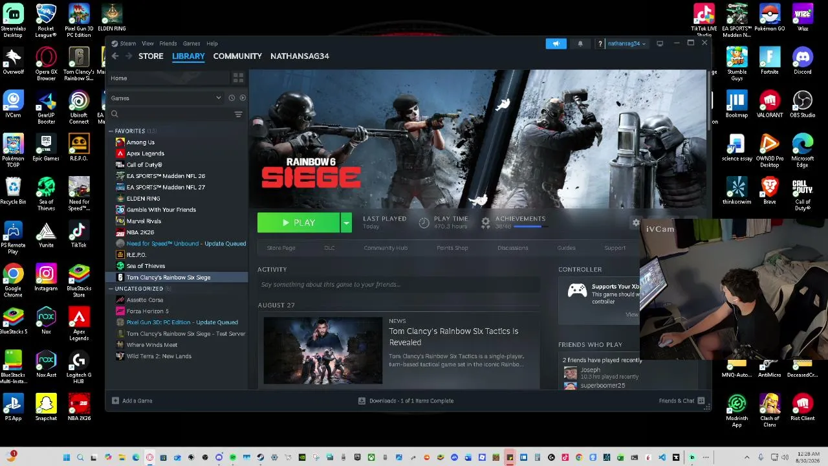This screenshot has width=828, height=466.
Task: Open the Discussions link
Action: 513,248
